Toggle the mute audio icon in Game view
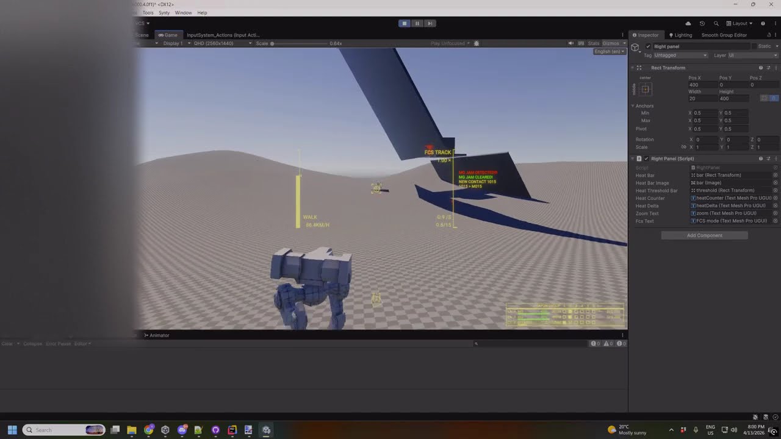This screenshot has width=781, height=439. pyautogui.click(x=571, y=43)
